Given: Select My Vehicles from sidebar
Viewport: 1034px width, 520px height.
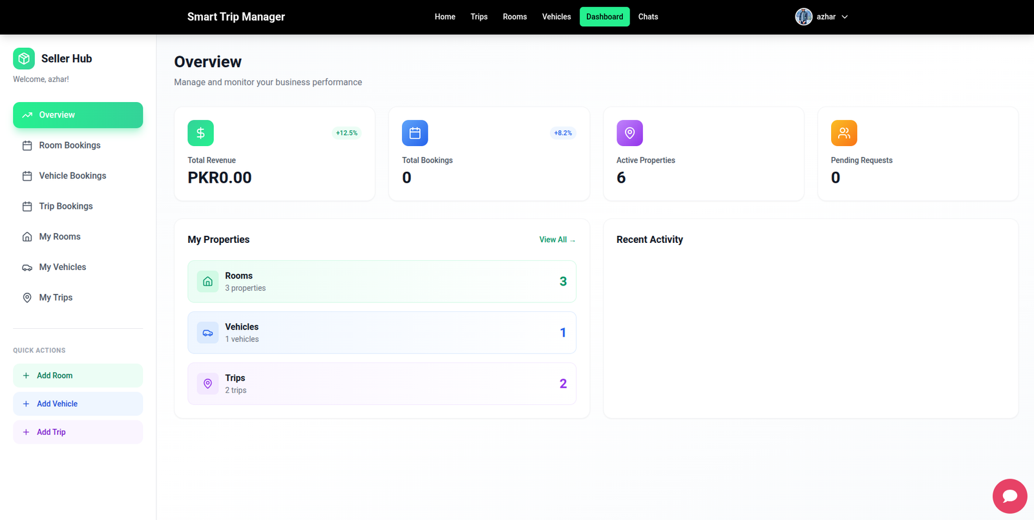Looking at the screenshot, I should (x=62, y=267).
